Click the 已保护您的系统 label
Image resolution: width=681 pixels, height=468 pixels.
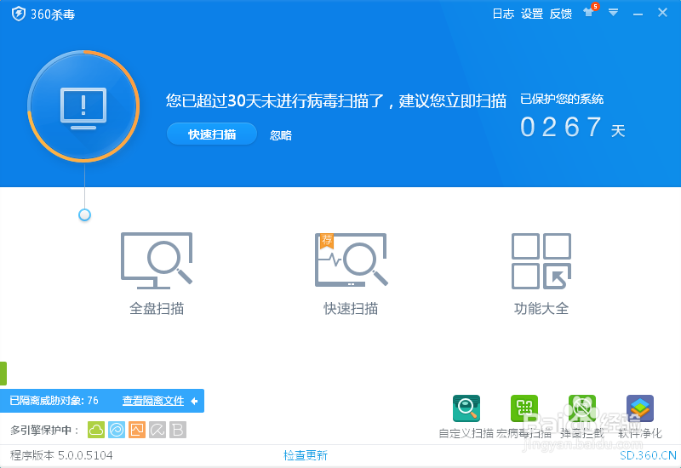(x=562, y=99)
